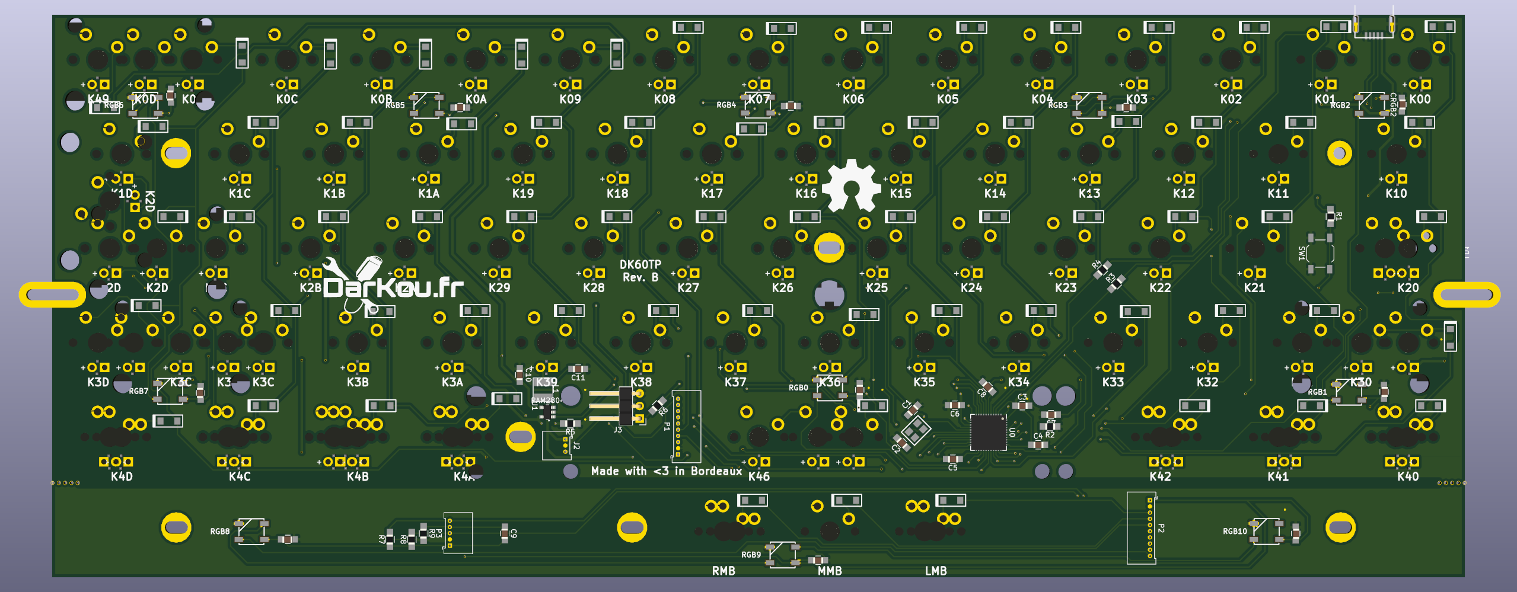The width and height of the screenshot is (1517, 592).
Task: Click the K11 key label
Action: pos(1278,193)
